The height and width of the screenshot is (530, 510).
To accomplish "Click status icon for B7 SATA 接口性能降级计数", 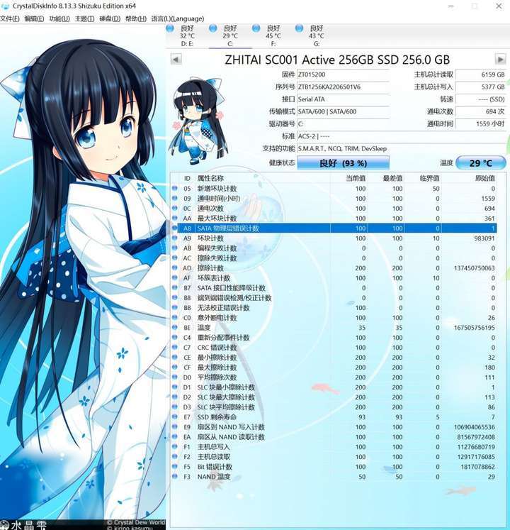I will click(175, 287).
